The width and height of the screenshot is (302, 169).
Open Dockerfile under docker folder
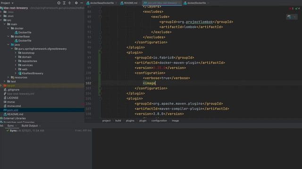coord(23,32)
